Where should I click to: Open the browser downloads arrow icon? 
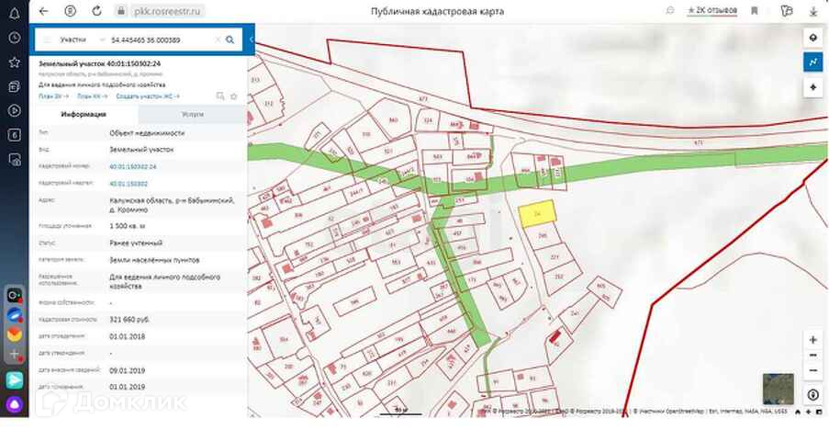point(813,11)
